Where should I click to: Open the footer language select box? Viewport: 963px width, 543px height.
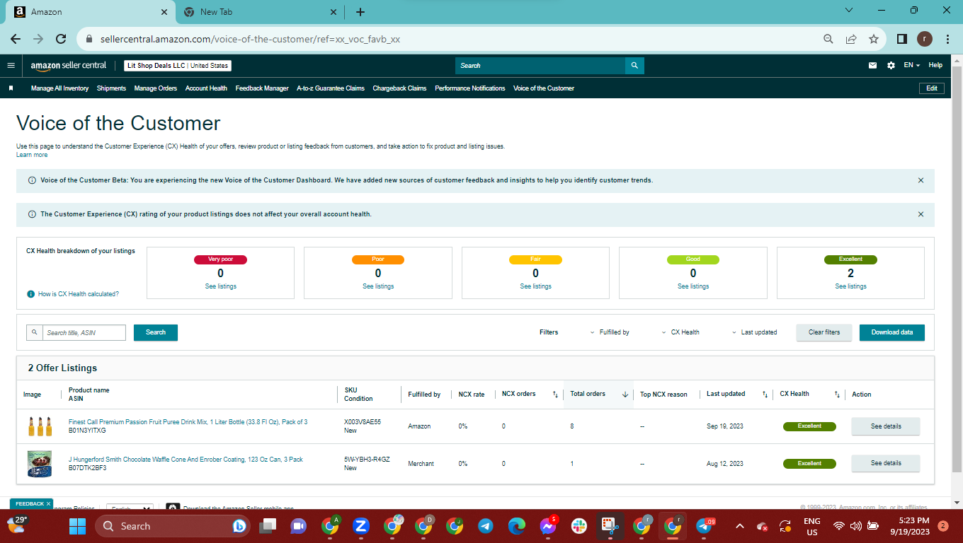(130, 508)
